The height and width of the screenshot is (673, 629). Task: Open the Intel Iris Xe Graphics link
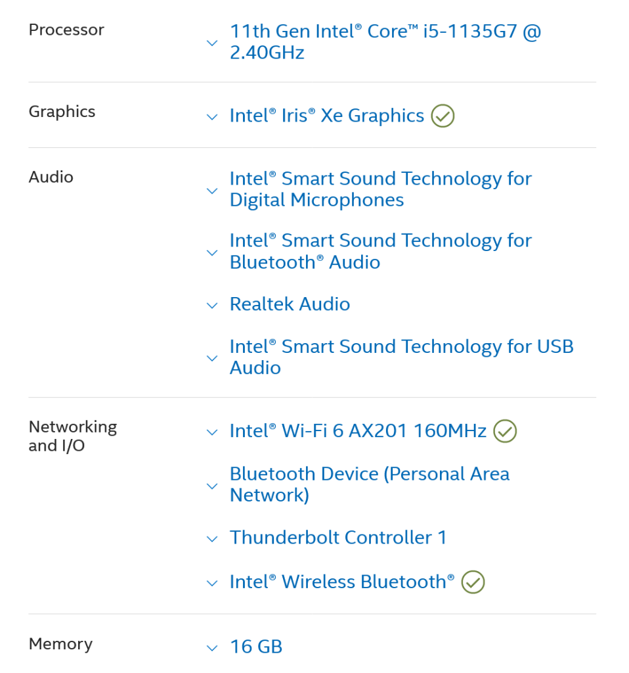(x=326, y=116)
